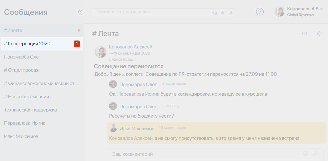Collapse the Сообщения sidebar with double chevron
The width and height of the screenshot is (328, 161).
[x=80, y=12]
